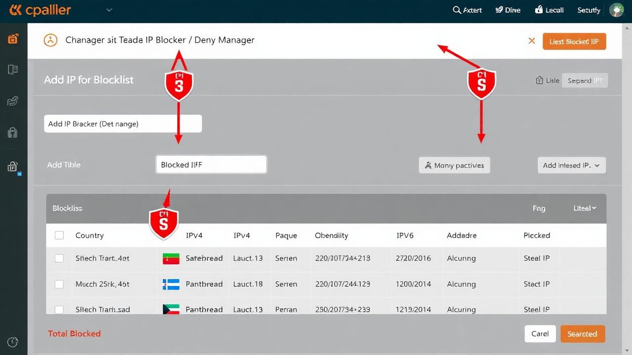Click the Sepand IPT button
This screenshot has height=355, width=632.
585,80
